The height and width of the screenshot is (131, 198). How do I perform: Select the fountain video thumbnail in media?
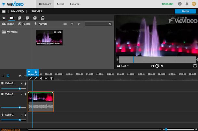coord(49,37)
